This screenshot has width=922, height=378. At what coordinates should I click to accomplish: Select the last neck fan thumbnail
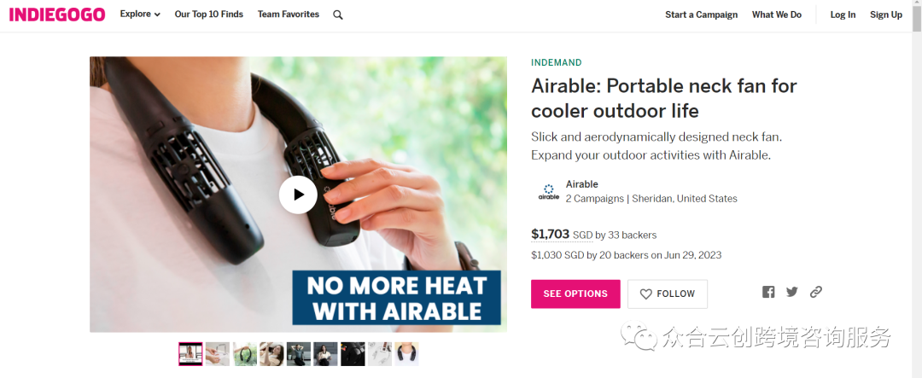click(406, 354)
